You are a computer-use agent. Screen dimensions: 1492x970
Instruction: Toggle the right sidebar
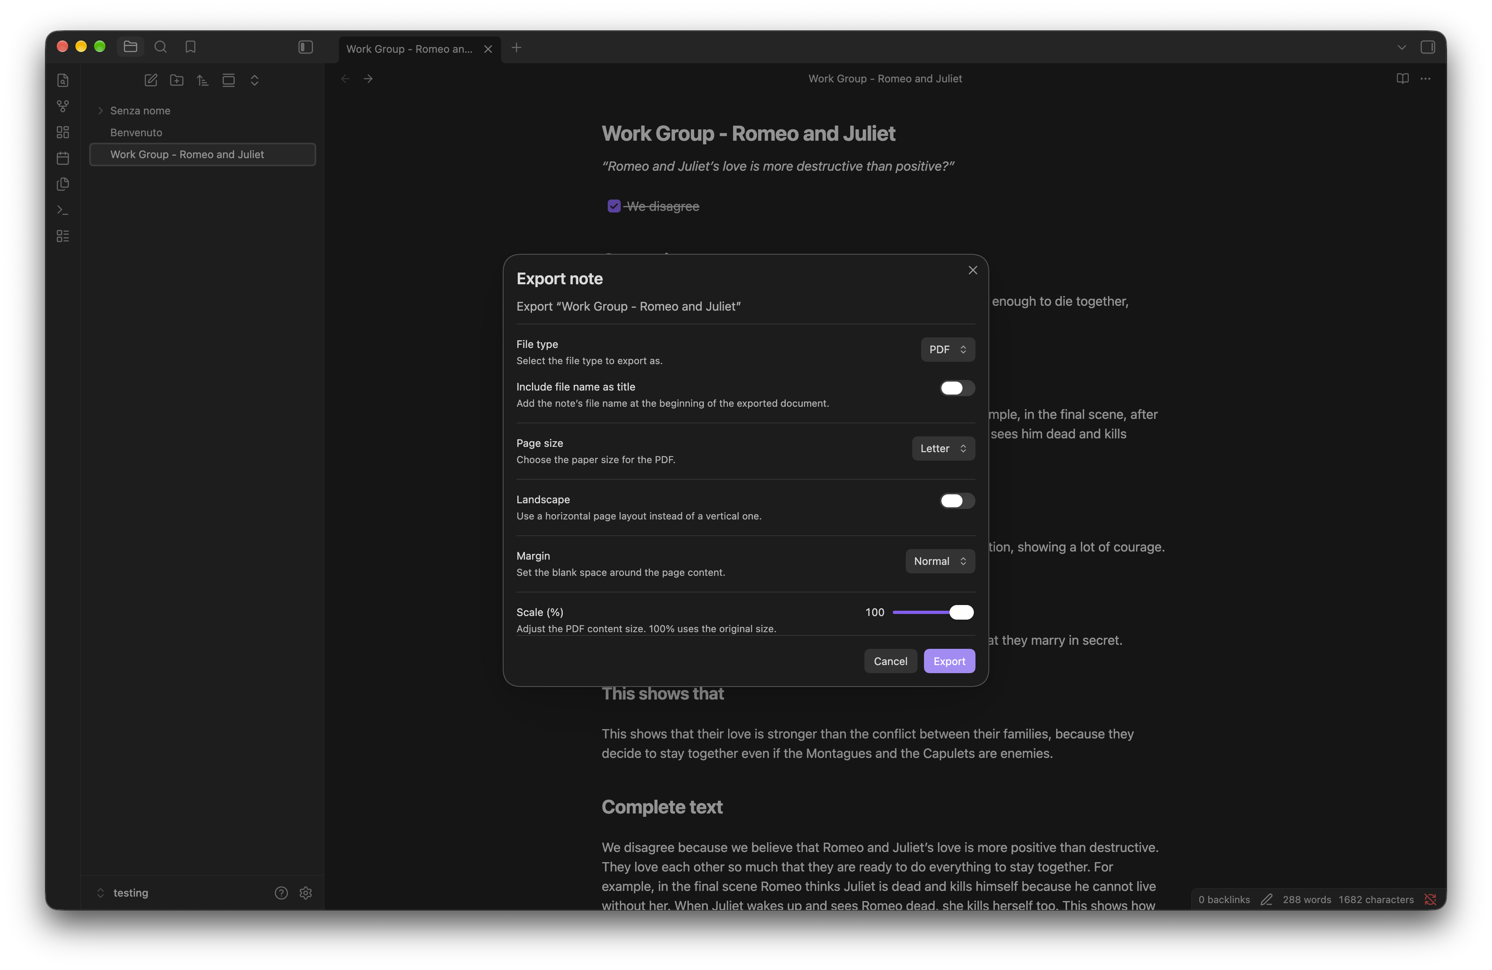1428,47
